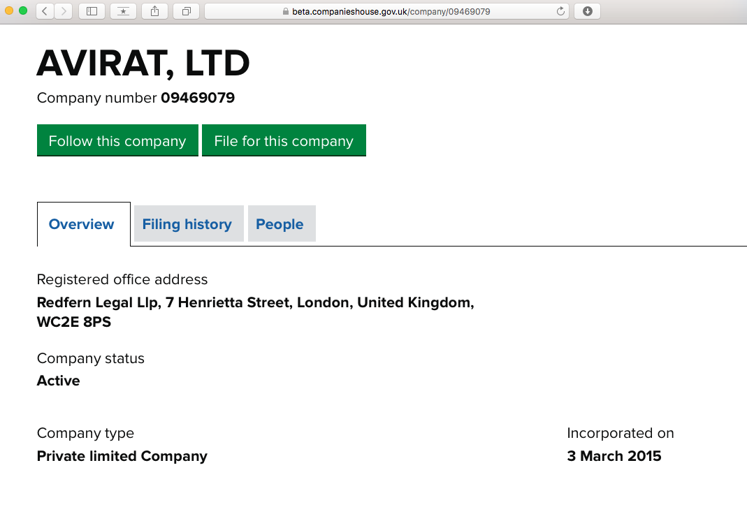Show the Safari sidebar

(92, 11)
